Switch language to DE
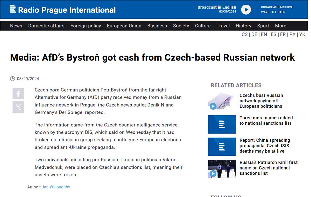The image size is (311, 197). tap(254, 34)
